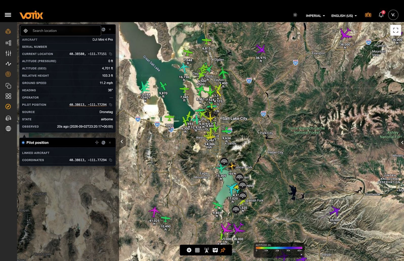Viewport: 404px width, 261px height.
Task: Close the altitude legend
Action: point(301,254)
